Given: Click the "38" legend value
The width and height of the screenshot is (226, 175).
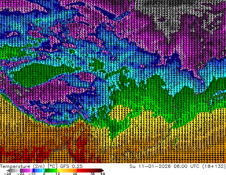Looking at the screenshot, I should (93, 174).
